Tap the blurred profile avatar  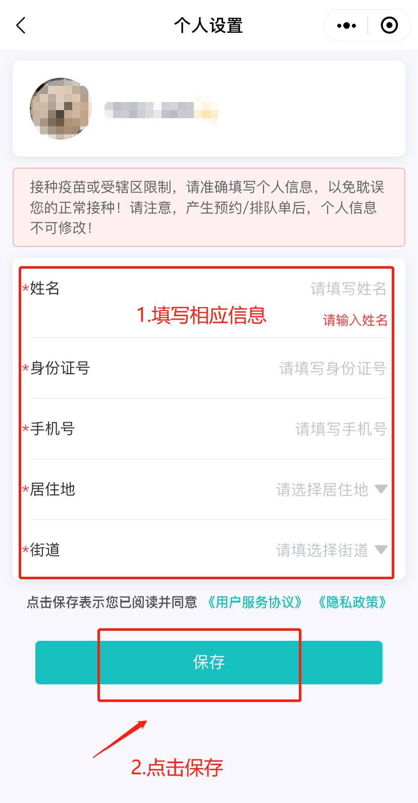61,109
